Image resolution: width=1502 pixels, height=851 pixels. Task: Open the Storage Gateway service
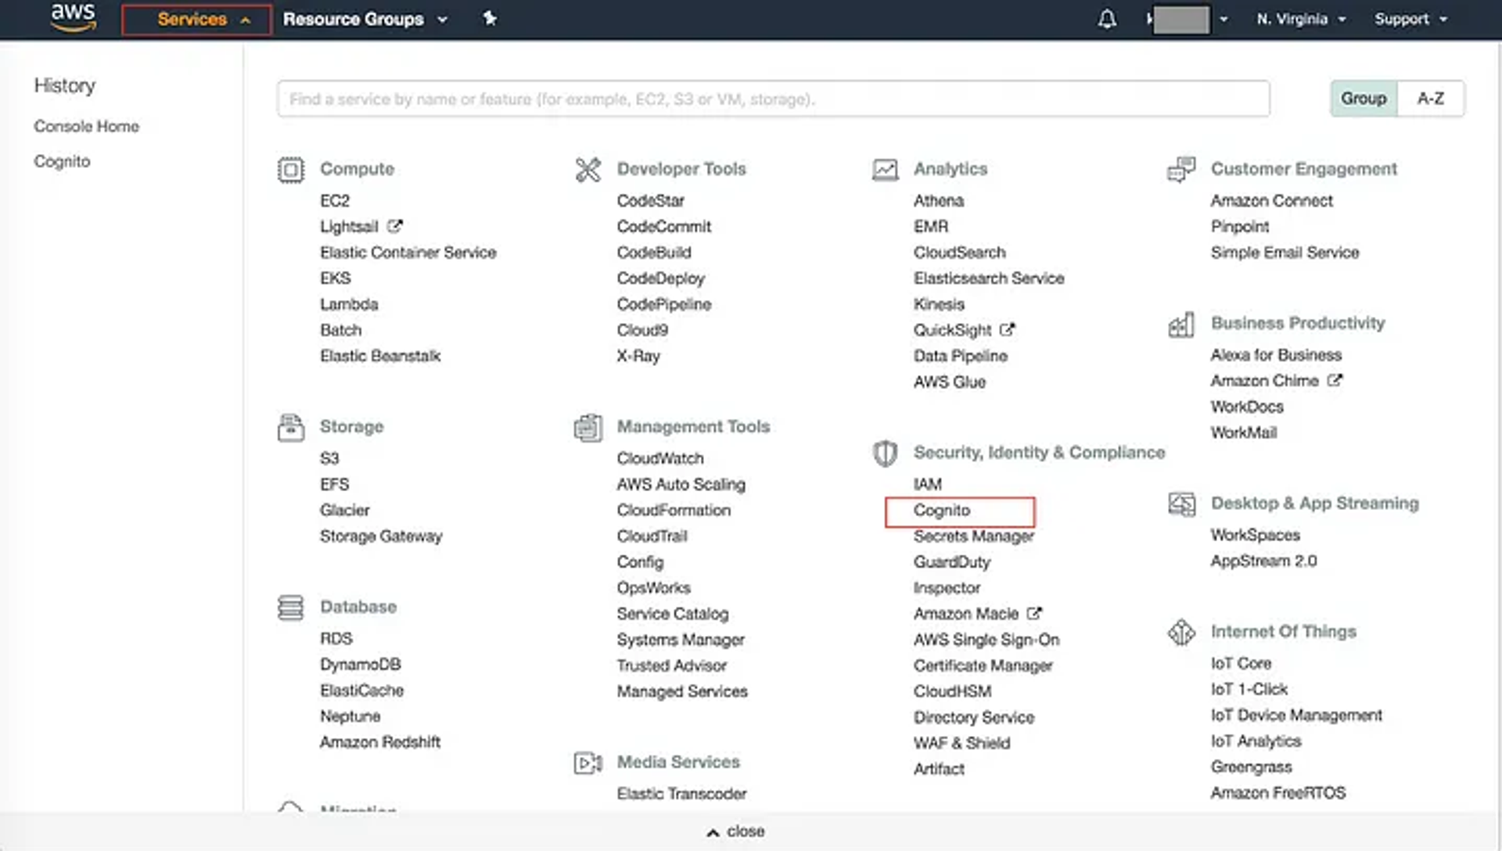tap(381, 536)
